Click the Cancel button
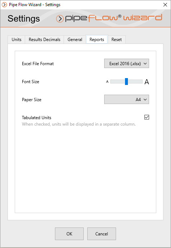The width and height of the screenshot is (171, 248). click(x=102, y=234)
